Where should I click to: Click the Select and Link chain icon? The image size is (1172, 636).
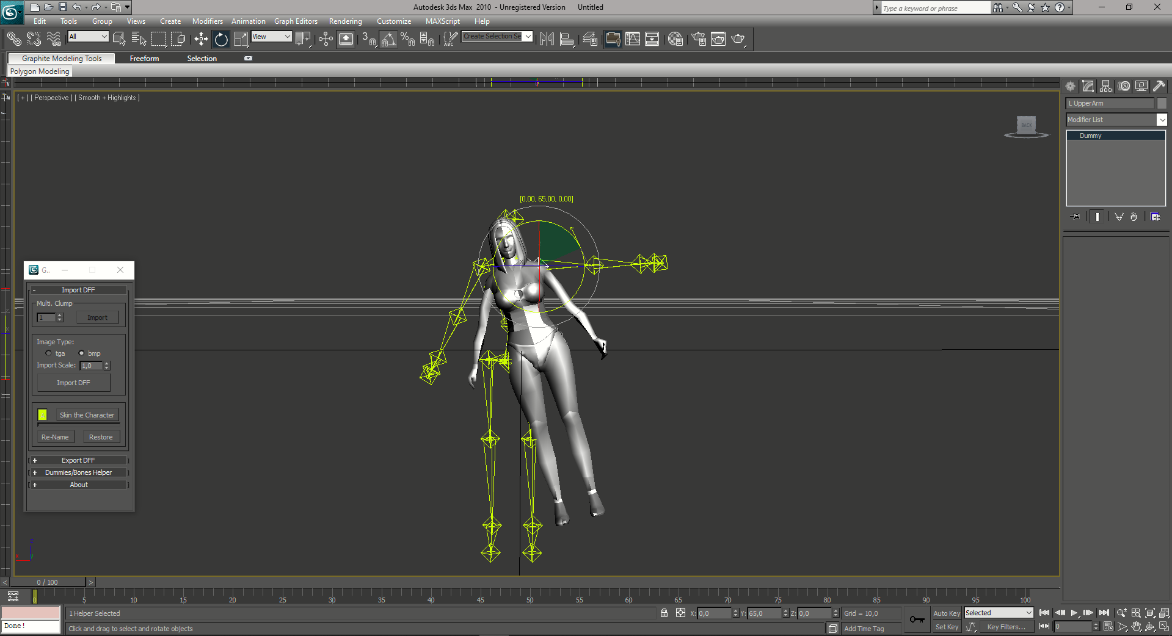click(13, 39)
